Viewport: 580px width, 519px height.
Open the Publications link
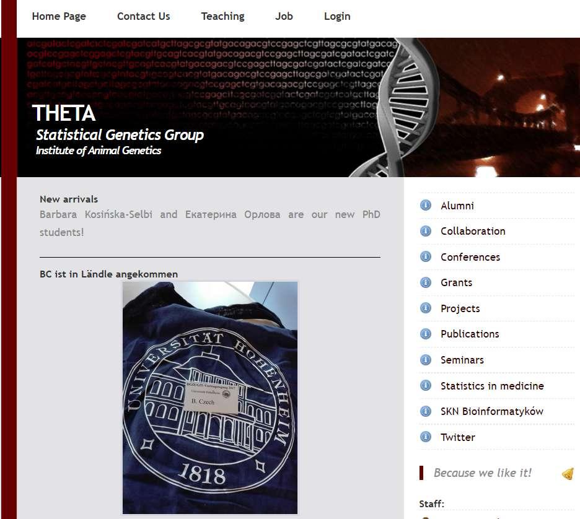pyautogui.click(x=470, y=334)
